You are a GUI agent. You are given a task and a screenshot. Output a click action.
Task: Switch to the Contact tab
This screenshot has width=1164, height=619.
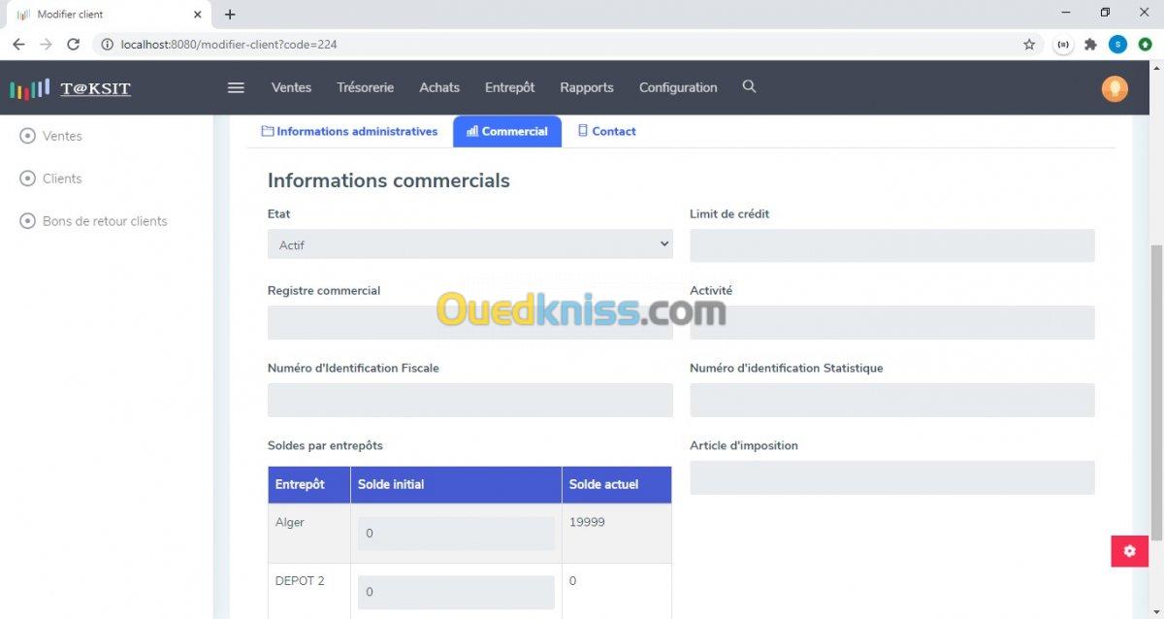pos(606,131)
